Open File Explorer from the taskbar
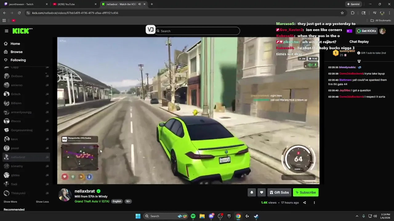 202,216
